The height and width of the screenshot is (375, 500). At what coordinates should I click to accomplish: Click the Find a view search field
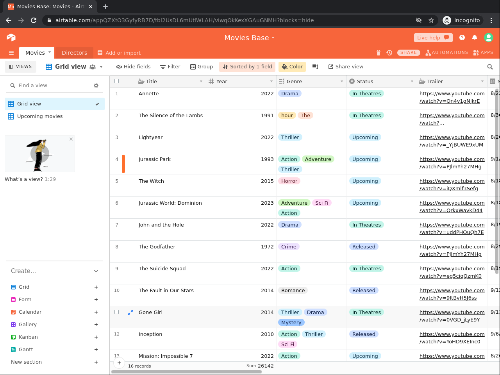pyautogui.click(x=51, y=86)
